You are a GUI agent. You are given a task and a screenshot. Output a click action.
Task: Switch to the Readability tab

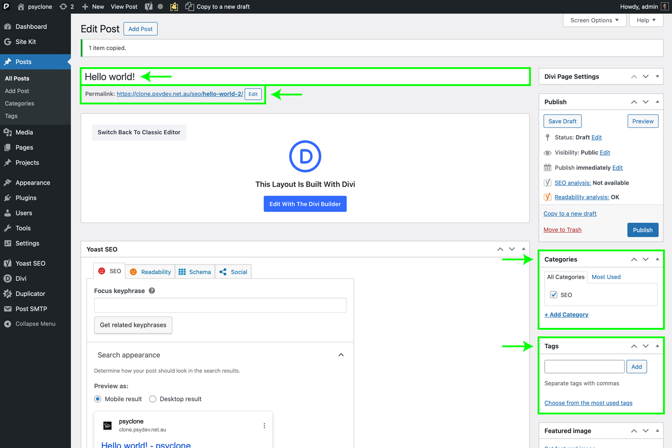[151, 272]
